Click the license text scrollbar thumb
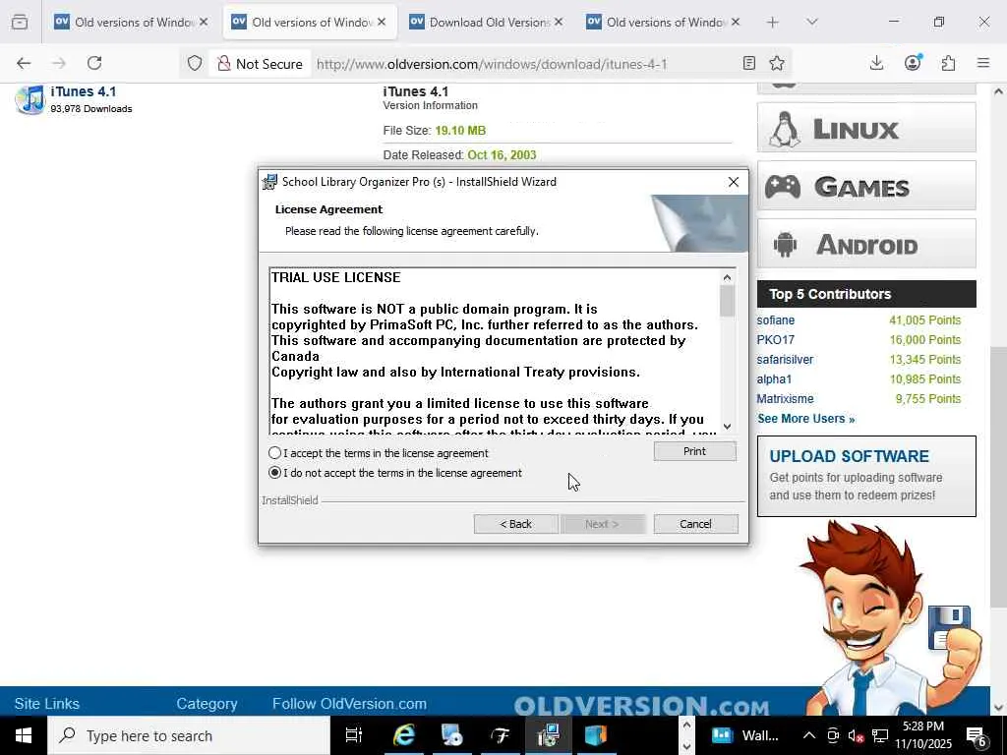This screenshot has height=755, width=1007. point(727,301)
